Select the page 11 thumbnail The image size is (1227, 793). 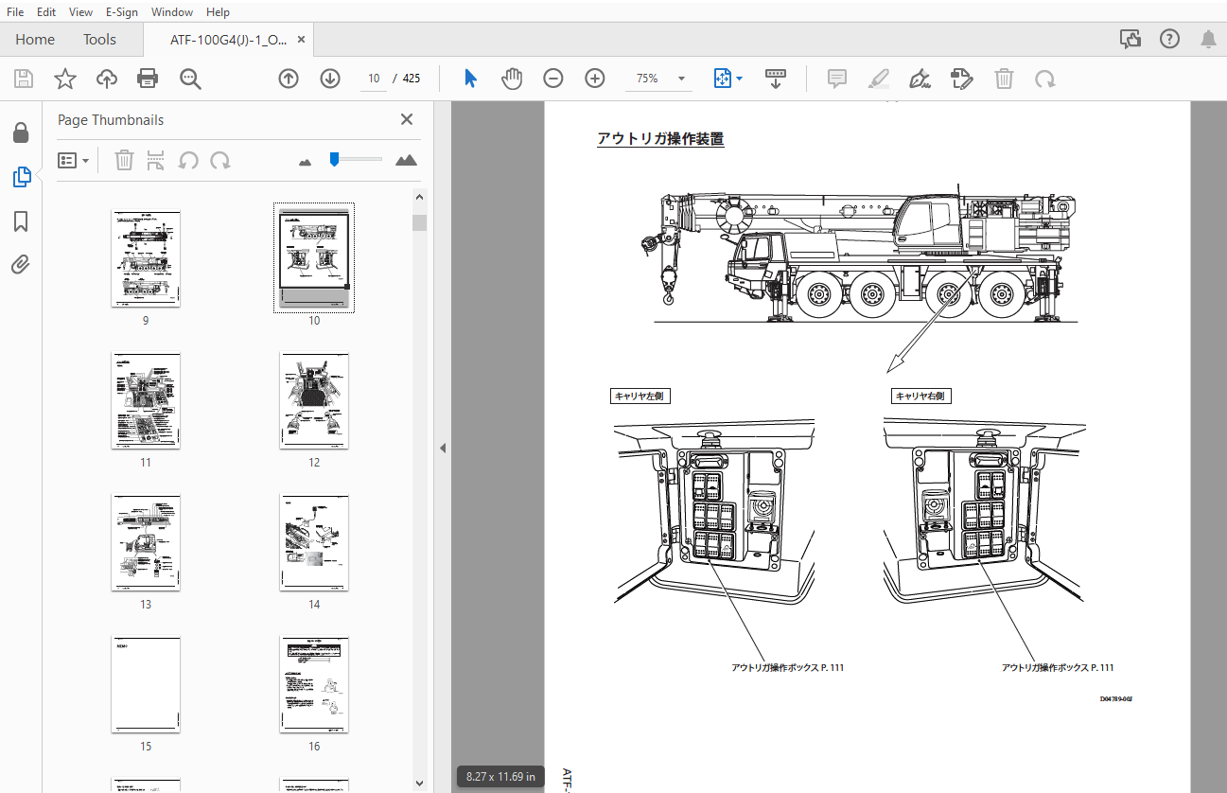pyautogui.click(x=146, y=400)
